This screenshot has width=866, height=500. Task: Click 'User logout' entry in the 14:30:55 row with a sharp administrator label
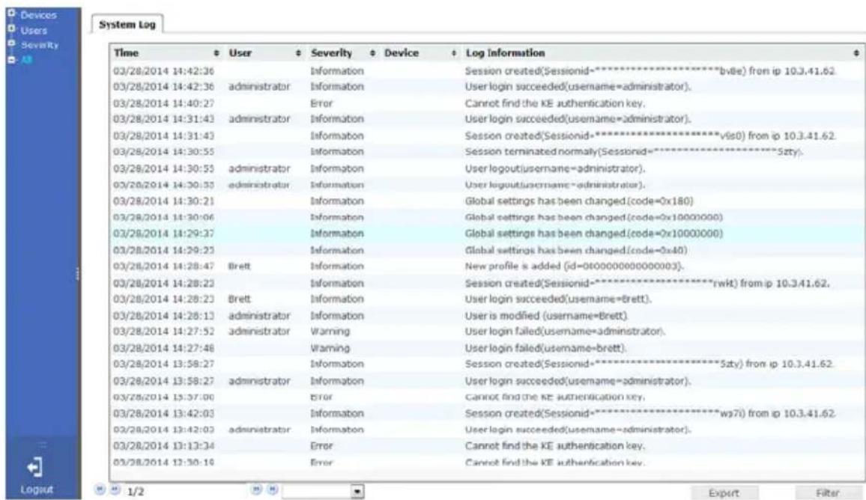click(x=555, y=168)
